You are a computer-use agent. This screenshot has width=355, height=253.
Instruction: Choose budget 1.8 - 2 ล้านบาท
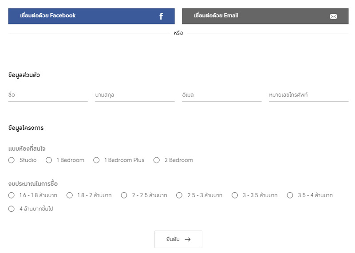point(70,195)
